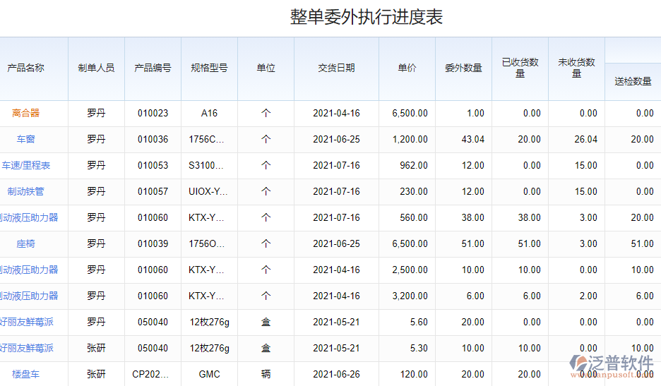Click the GMC specification cell

click(209, 374)
